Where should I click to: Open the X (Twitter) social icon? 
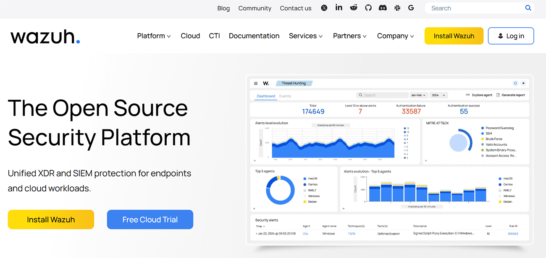(x=324, y=8)
